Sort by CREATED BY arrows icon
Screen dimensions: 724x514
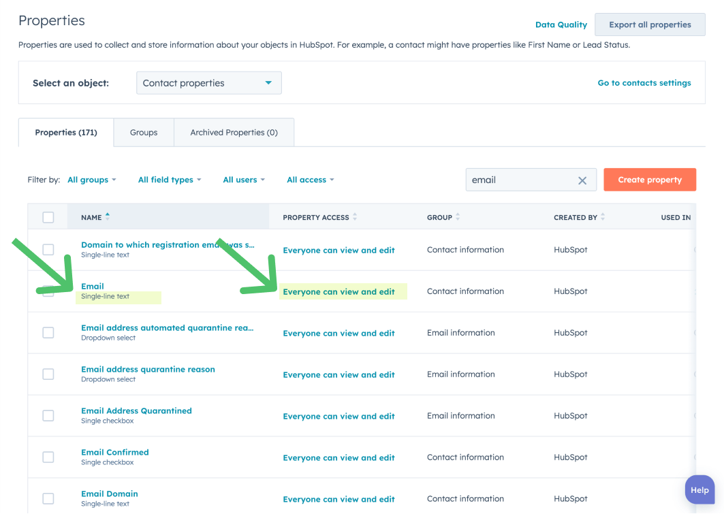603,217
